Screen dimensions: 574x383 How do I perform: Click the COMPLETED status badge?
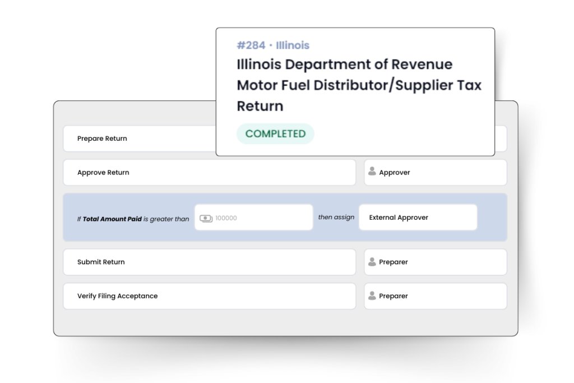(x=275, y=134)
